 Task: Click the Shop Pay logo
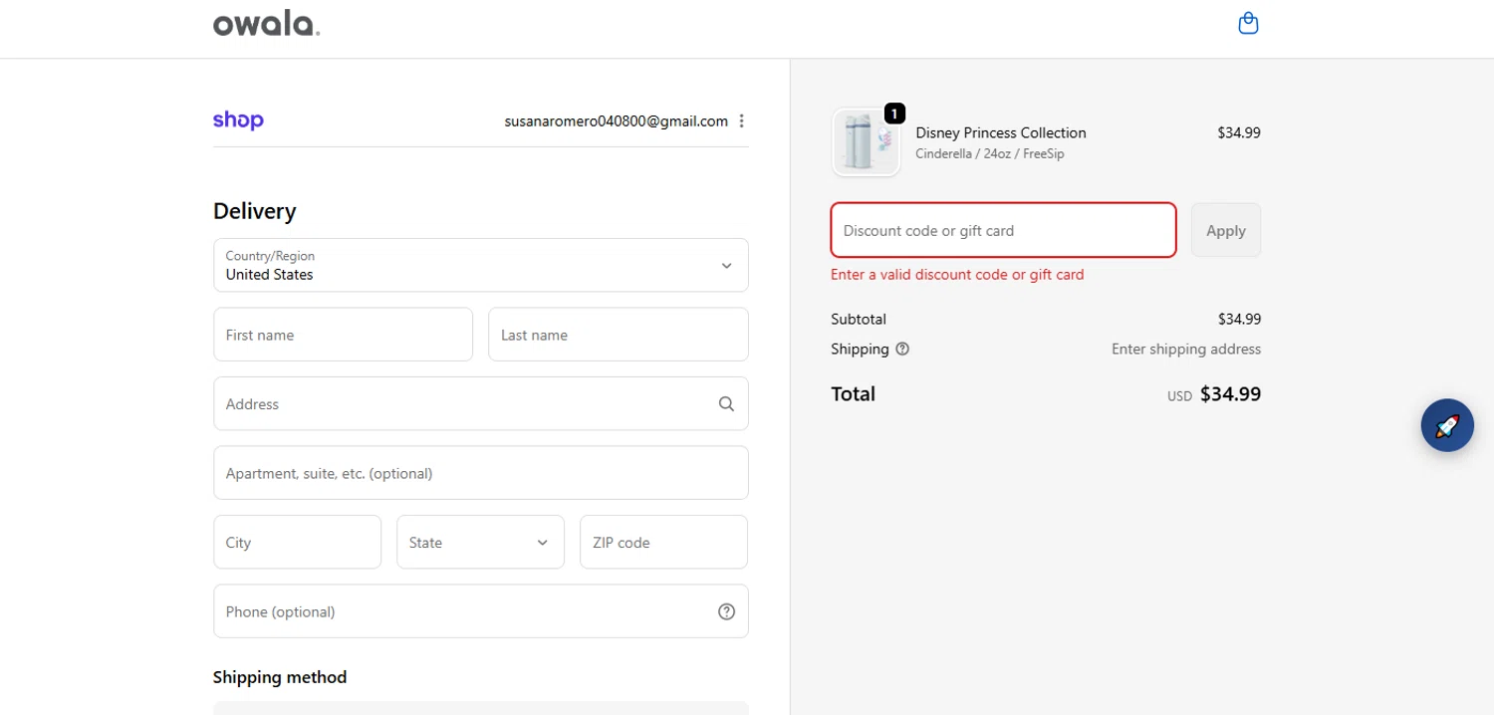tap(238, 120)
